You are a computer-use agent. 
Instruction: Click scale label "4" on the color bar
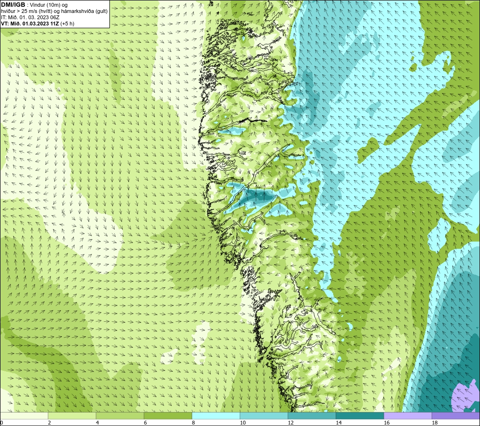pos(97,423)
